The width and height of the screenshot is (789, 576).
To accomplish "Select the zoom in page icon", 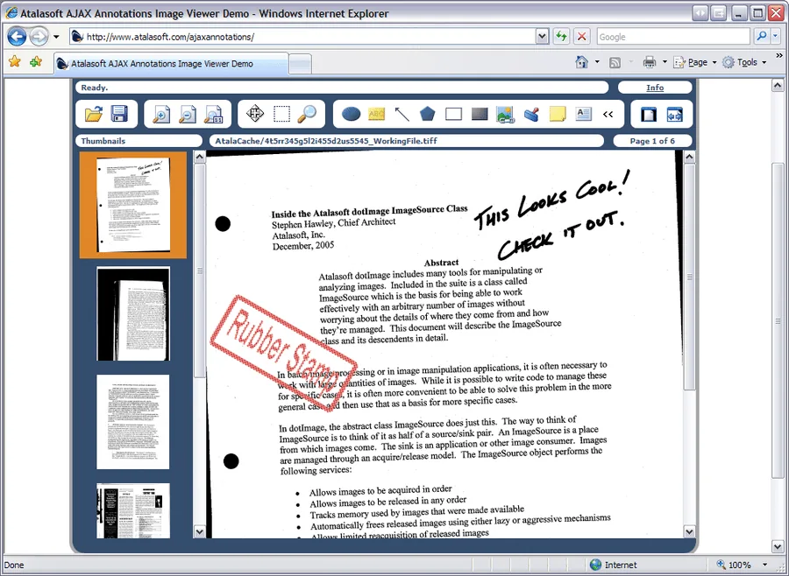I will point(161,114).
